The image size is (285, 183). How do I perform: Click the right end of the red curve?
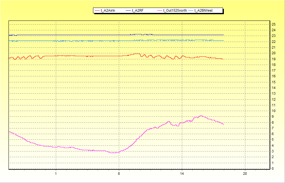point(223,59)
